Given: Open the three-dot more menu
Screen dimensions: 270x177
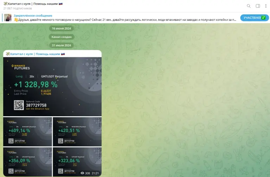Looking at the screenshot, I should (x=266, y=6).
